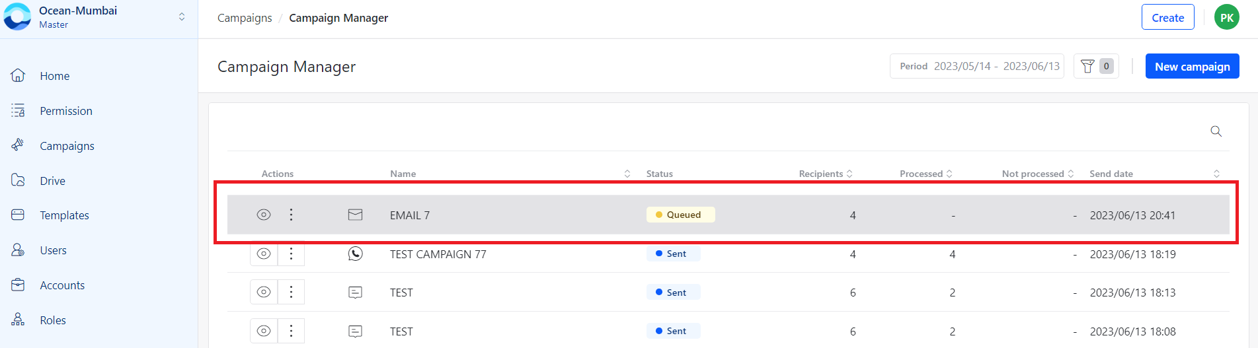The image size is (1258, 348).
Task: Click the Home house icon
Action: [18, 75]
